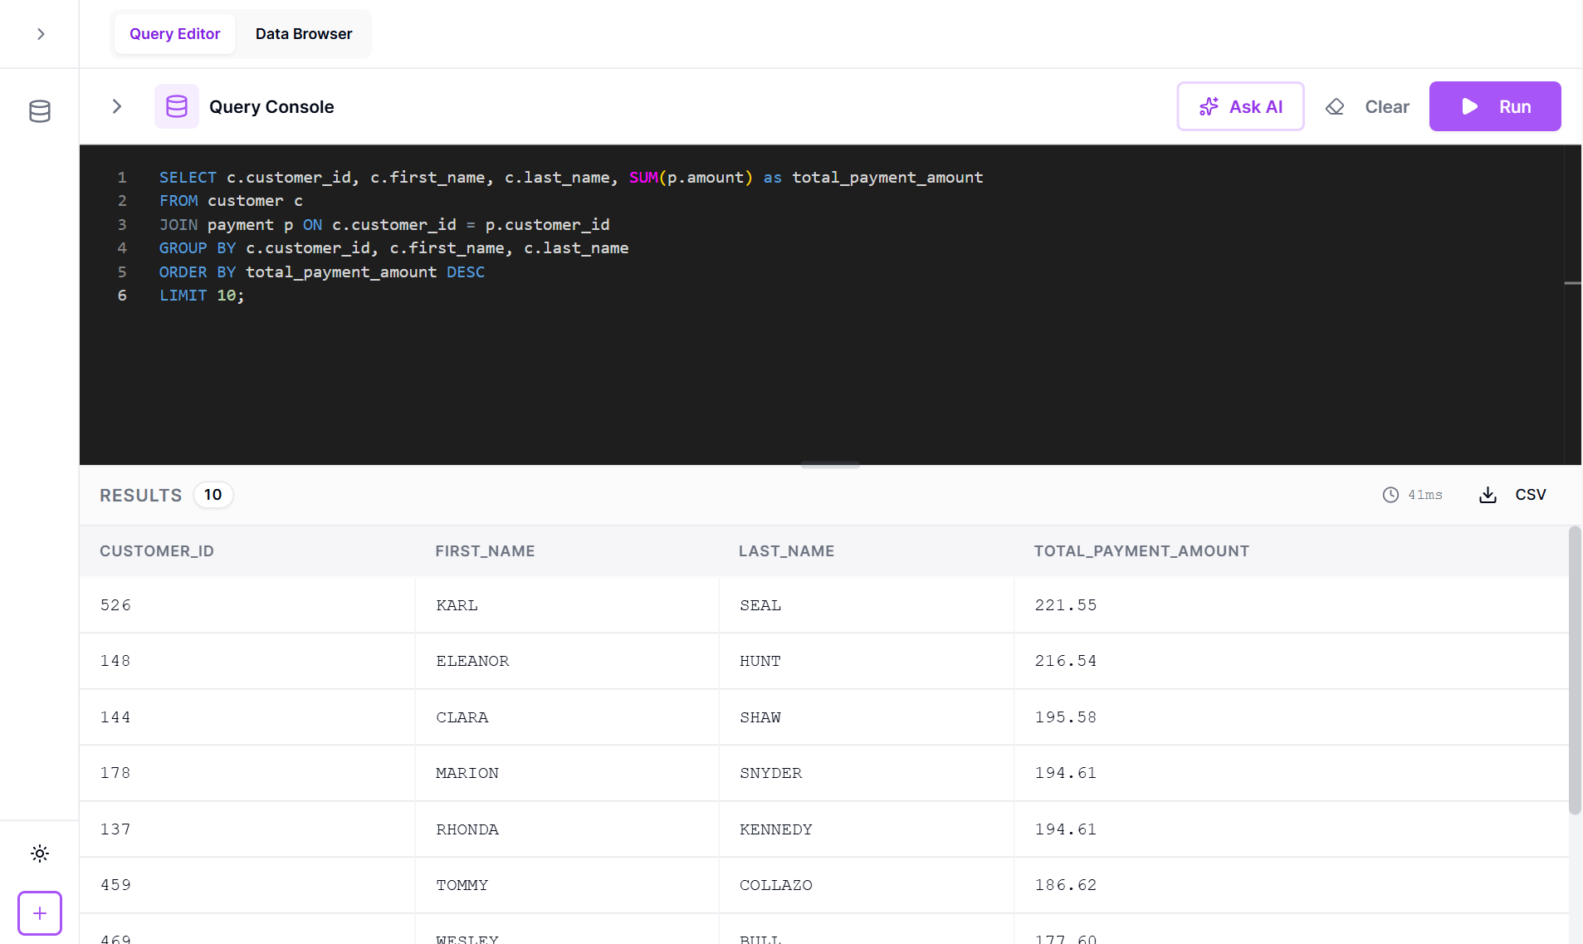Click the clock icon beside the 41ms timing
The width and height of the screenshot is (1583, 944).
[x=1392, y=494]
